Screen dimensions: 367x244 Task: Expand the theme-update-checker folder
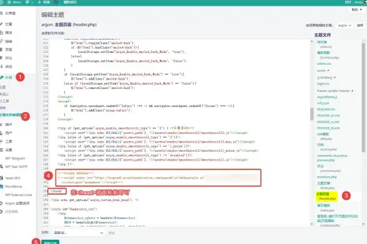click(335, 91)
